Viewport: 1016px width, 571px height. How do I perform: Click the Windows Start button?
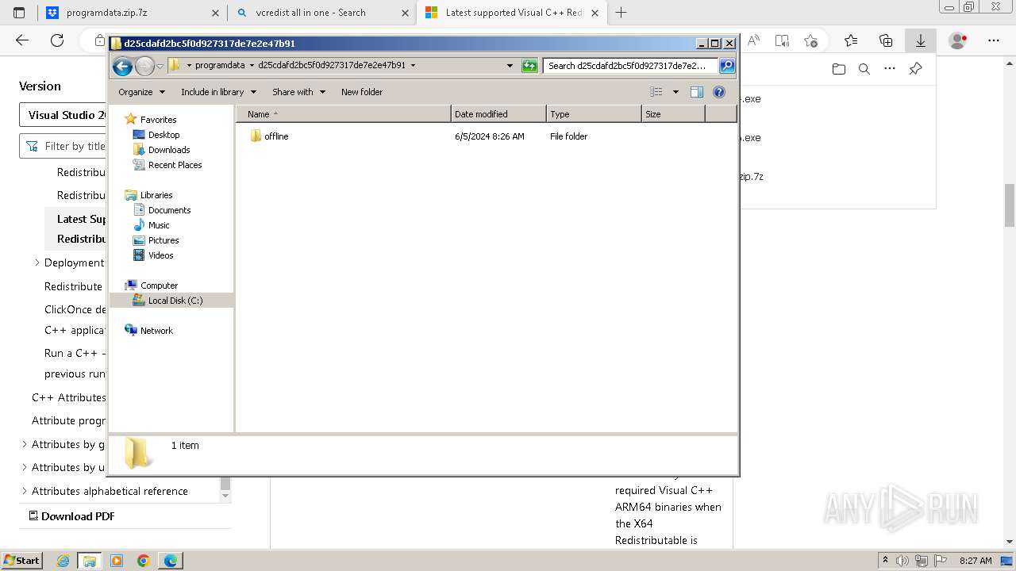(21, 560)
